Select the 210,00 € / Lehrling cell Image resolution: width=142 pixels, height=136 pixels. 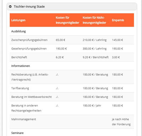click(x=95, y=40)
